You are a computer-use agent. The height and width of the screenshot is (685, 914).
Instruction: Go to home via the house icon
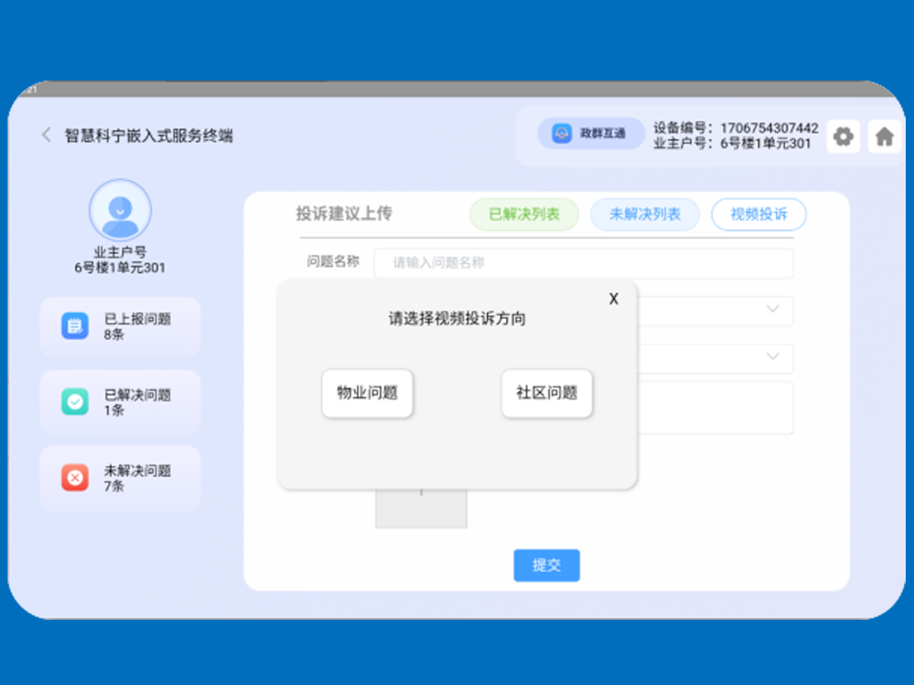(x=884, y=136)
